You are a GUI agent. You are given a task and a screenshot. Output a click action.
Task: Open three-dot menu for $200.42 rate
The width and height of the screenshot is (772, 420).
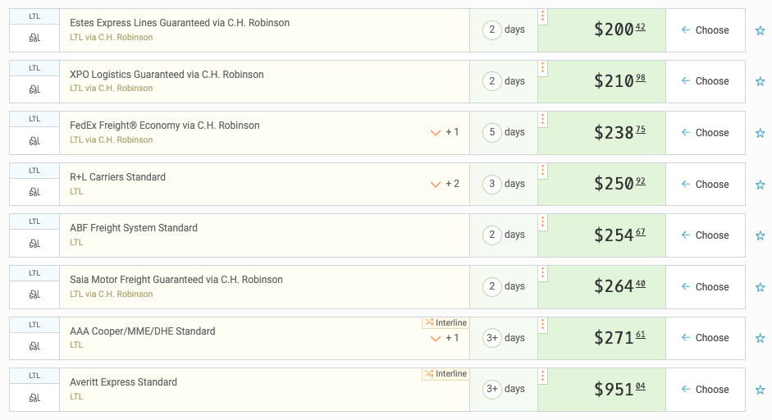542,16
